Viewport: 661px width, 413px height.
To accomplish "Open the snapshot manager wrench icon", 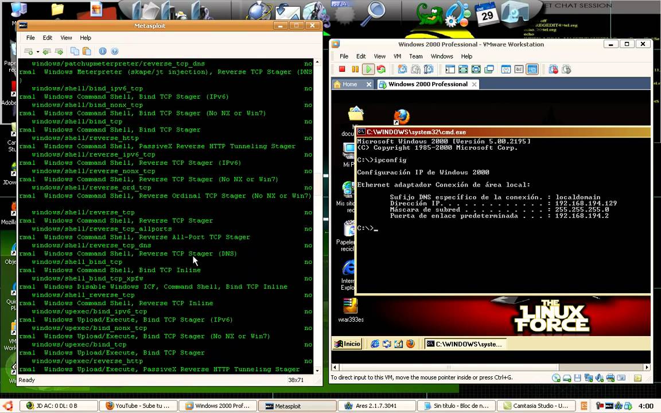I will (x=429, y=69).
